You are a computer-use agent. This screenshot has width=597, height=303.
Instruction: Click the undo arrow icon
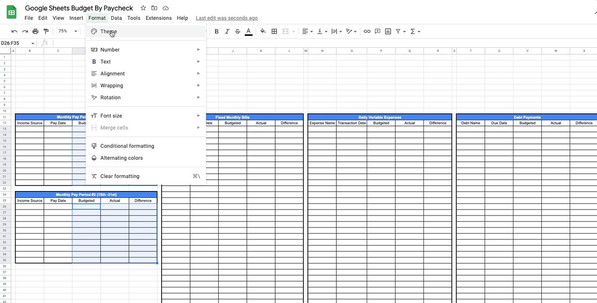pos(14,31)
